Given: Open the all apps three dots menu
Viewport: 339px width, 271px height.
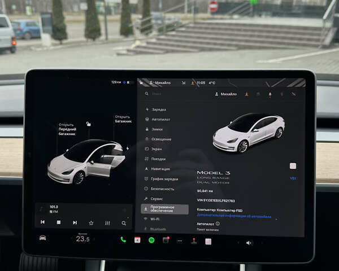Looking at the screenshot, I should (x=180, y=241).
